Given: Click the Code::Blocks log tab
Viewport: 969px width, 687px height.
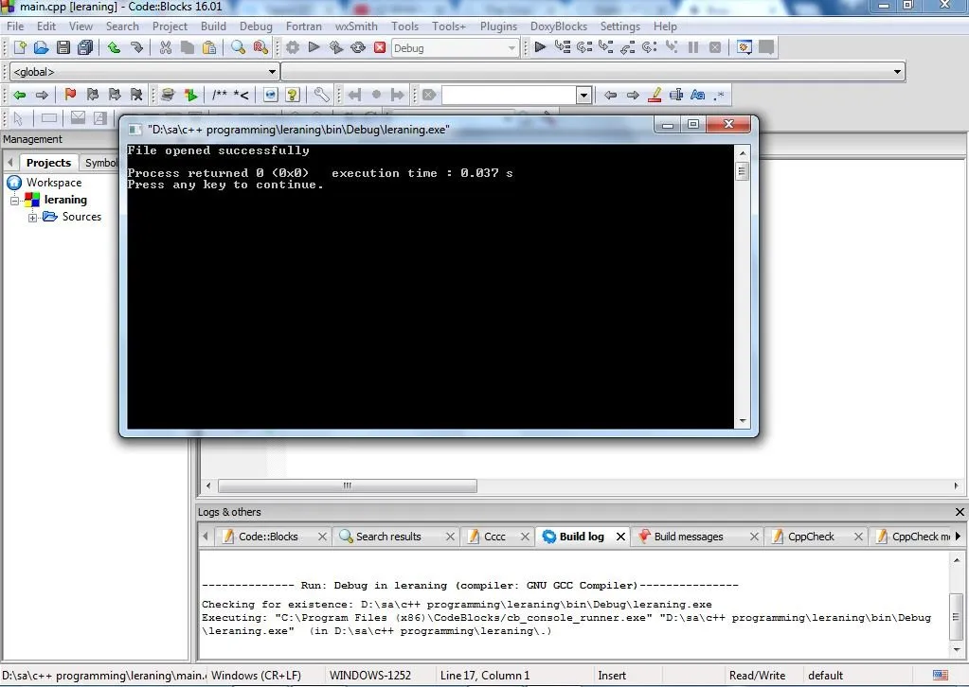Looking at the screenshot, I should (268, 537).
